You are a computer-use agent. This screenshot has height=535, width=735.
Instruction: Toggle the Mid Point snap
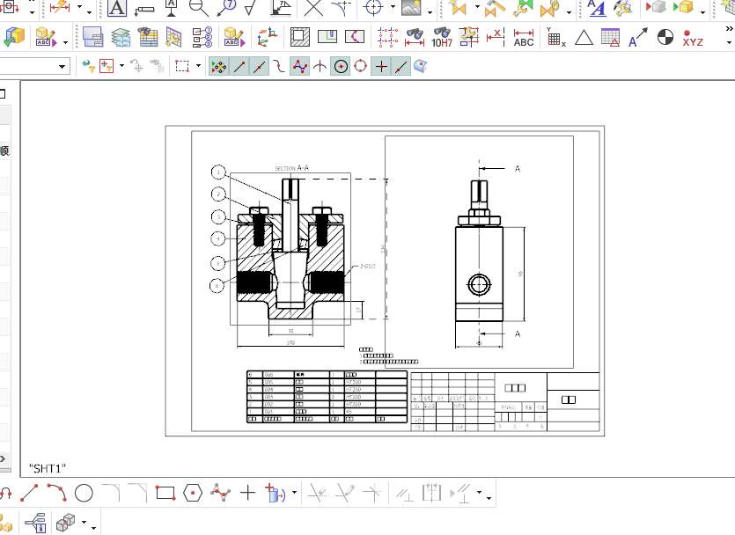[x=259, y=67]
